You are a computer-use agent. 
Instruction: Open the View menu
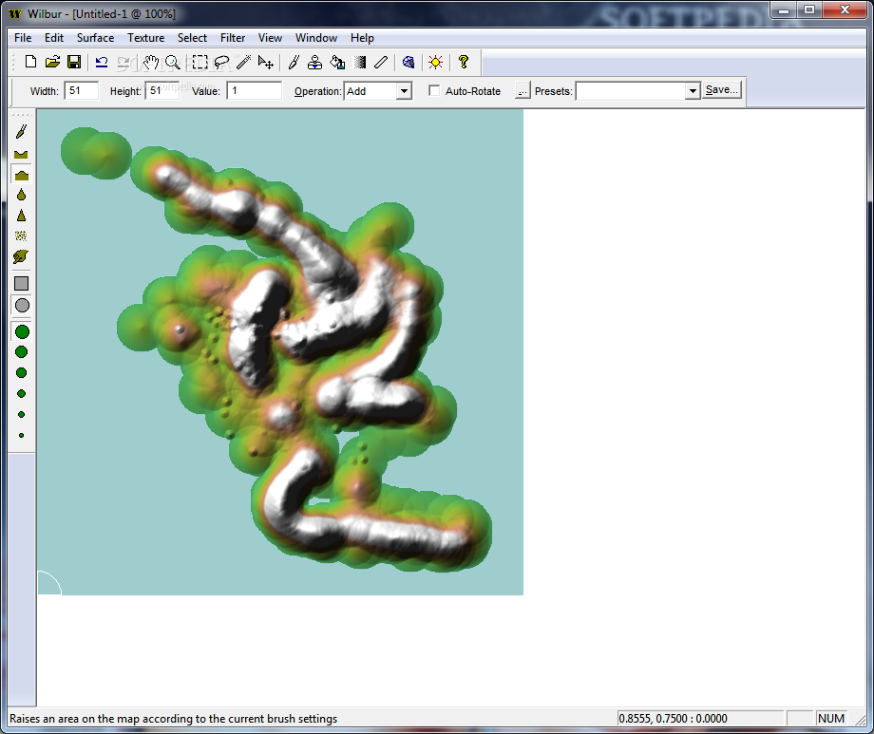pos(270,38)
